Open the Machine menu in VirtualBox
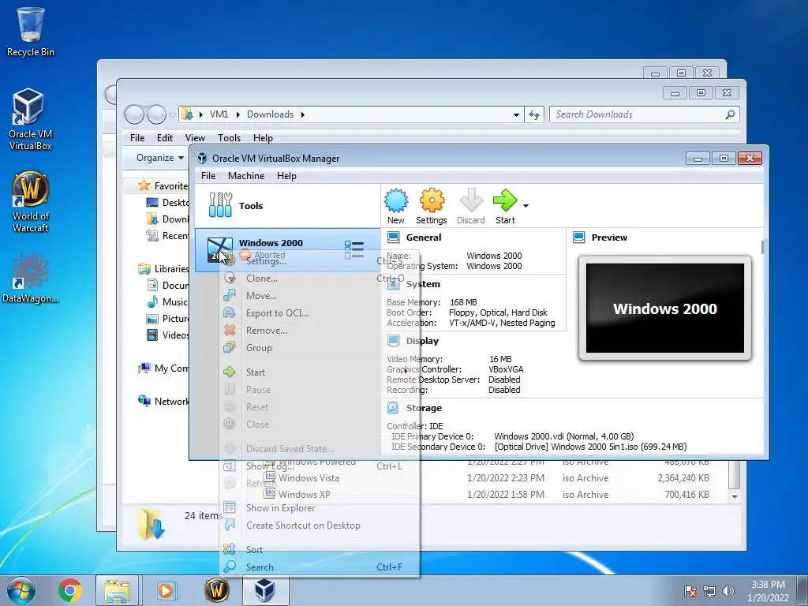The width and height of the screenshot is (808, 606). 246,176
